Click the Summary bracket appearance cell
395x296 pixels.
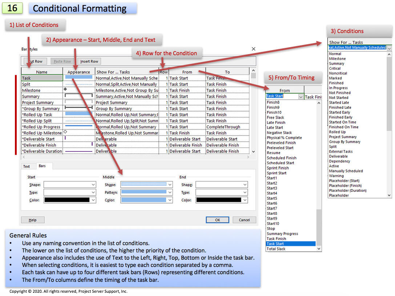78,96
